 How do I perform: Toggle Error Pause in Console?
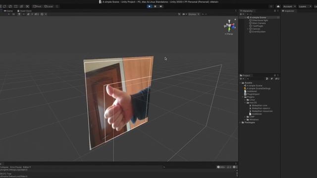16,167
